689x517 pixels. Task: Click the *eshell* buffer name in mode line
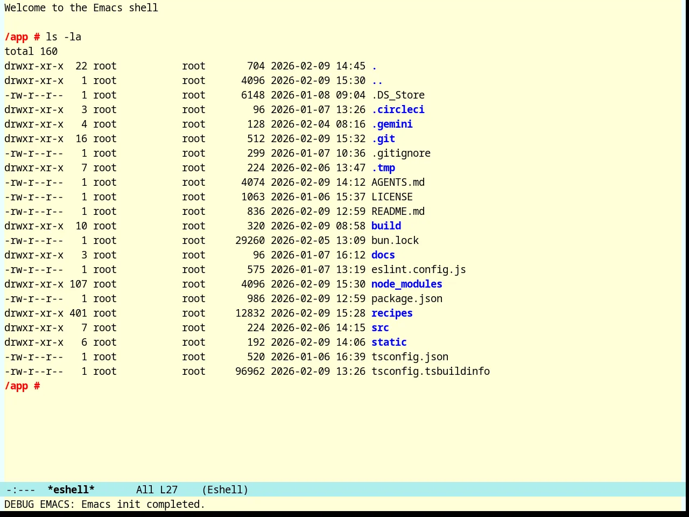tap(71, 490)
